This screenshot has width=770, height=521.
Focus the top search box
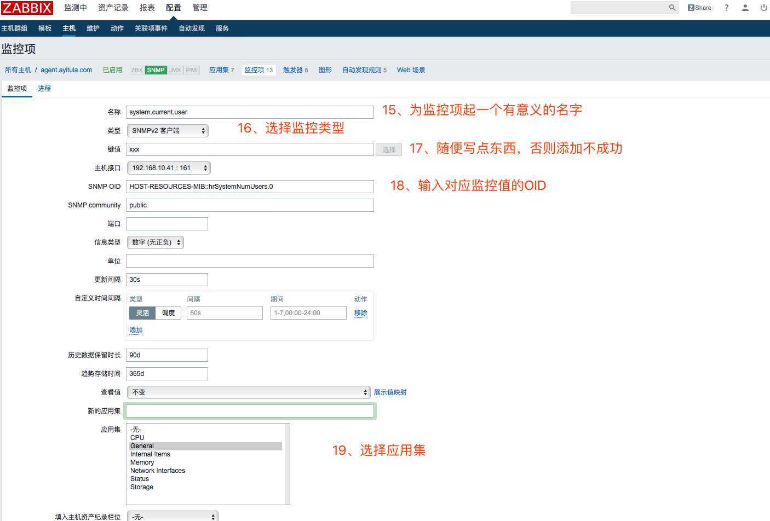click(x=619, y=8)
